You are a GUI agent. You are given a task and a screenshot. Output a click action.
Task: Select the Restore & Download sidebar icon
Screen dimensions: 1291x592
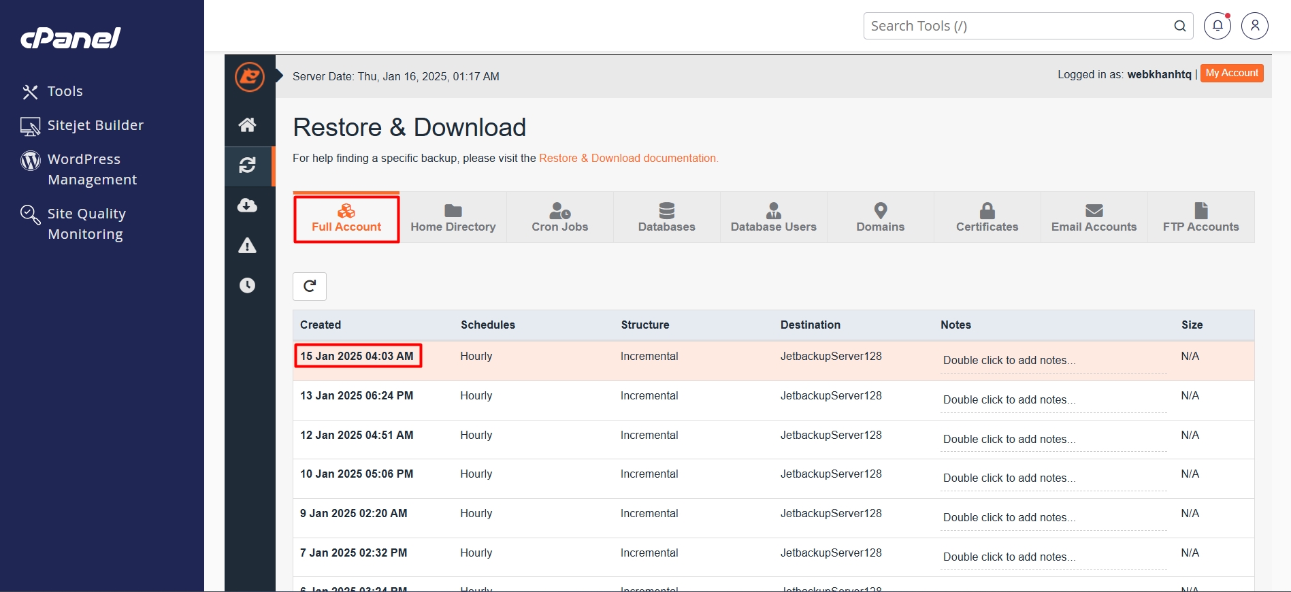pyautogui.click(x=247, y=165)
